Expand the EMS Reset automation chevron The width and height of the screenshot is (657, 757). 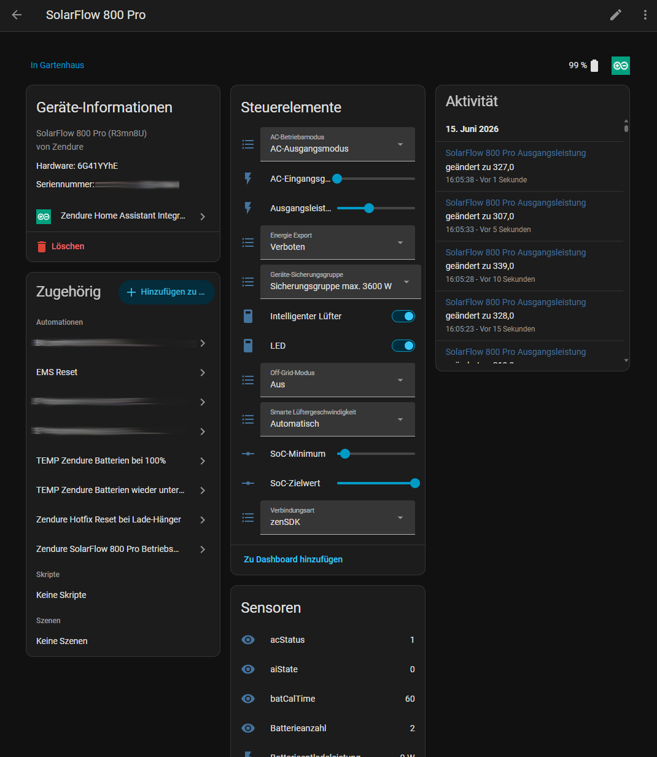(203, 373)
